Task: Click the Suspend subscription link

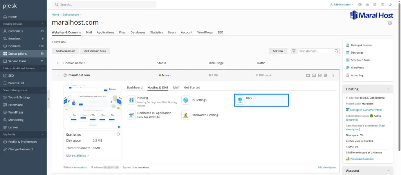Action: 352,119
